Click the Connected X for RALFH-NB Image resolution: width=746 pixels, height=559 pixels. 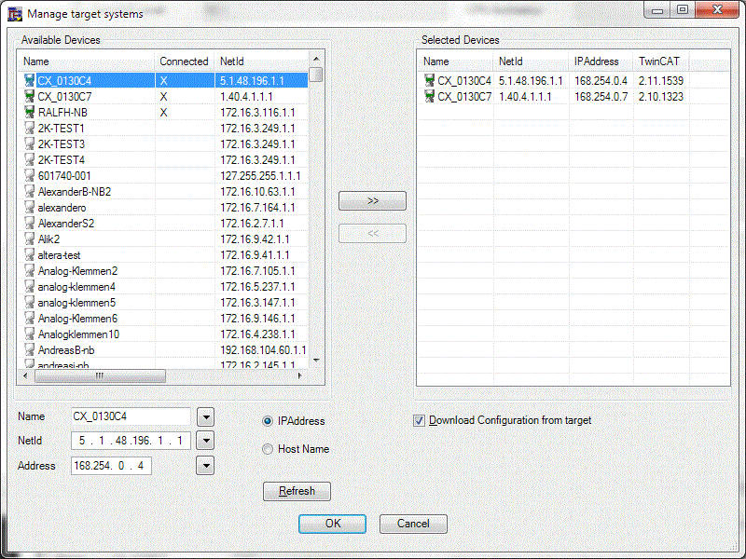click(164, 113)
